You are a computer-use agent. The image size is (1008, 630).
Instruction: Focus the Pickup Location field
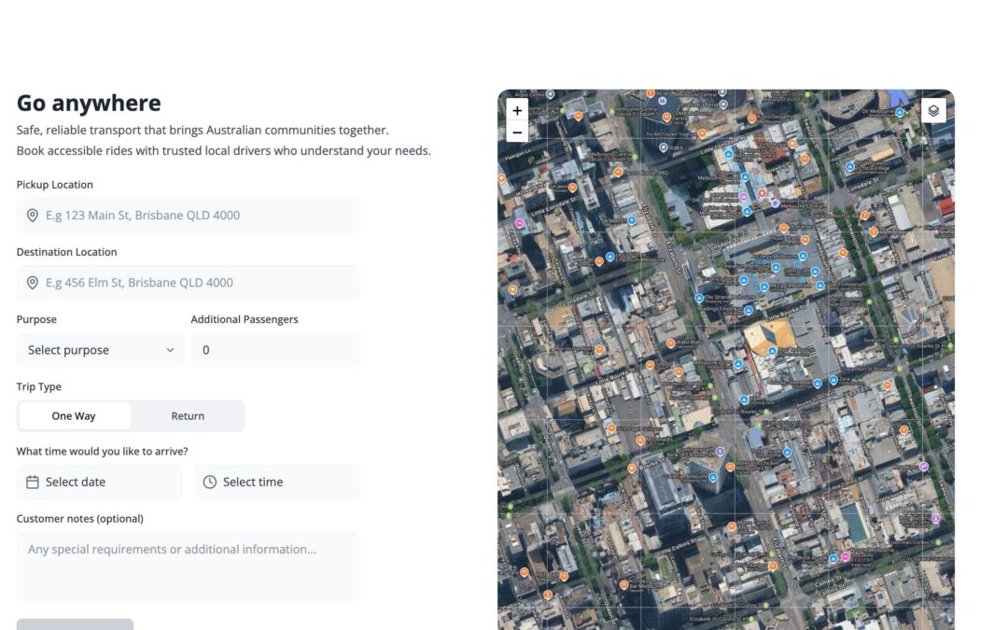(189, 216)
